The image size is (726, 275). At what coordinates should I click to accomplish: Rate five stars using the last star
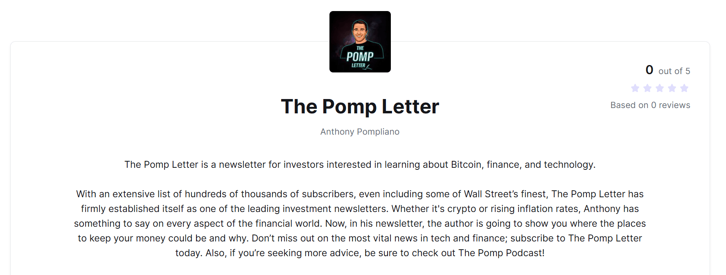(684, 88)
